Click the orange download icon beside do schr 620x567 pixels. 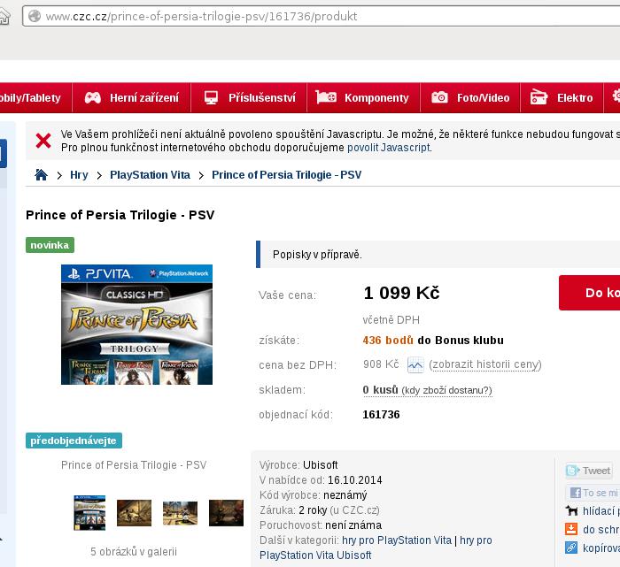[x=571, y=529]
